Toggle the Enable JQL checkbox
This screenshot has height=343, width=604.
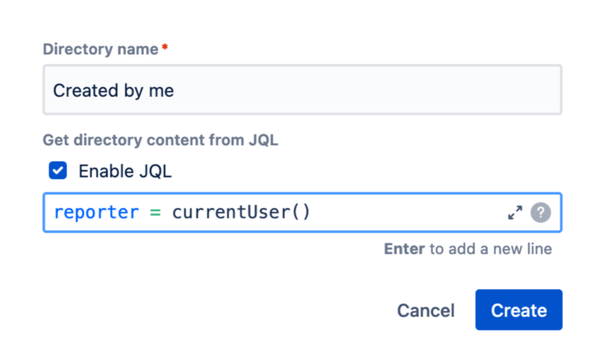[58, 171]
